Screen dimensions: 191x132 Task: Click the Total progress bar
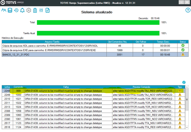pos(98,22)
